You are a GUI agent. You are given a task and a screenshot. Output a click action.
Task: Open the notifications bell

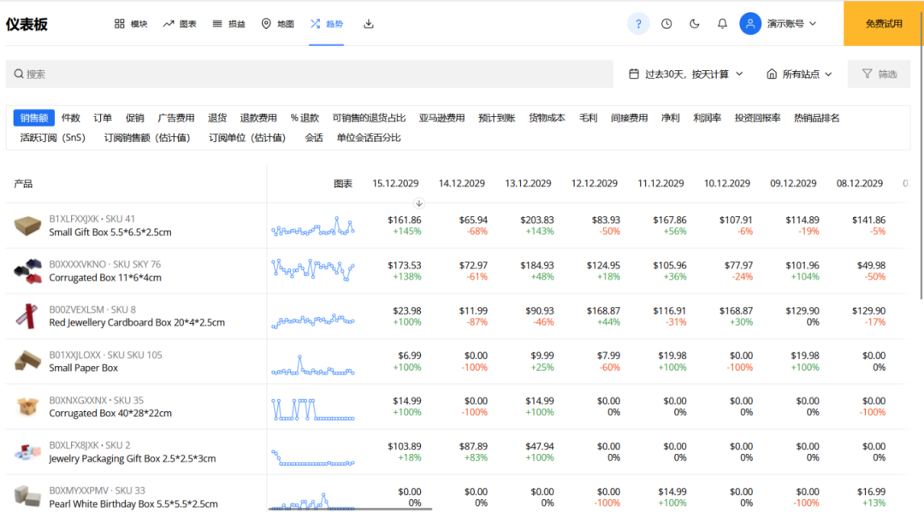722,24
